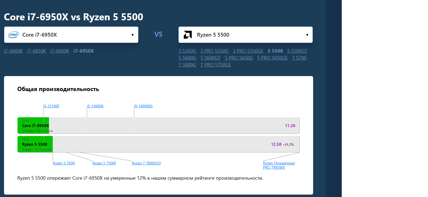Image resolution: width=428 pixels, height=197 pixels.
Task: Open the Core i7-6950X dropdown arrow
Action: click(132, 35)
